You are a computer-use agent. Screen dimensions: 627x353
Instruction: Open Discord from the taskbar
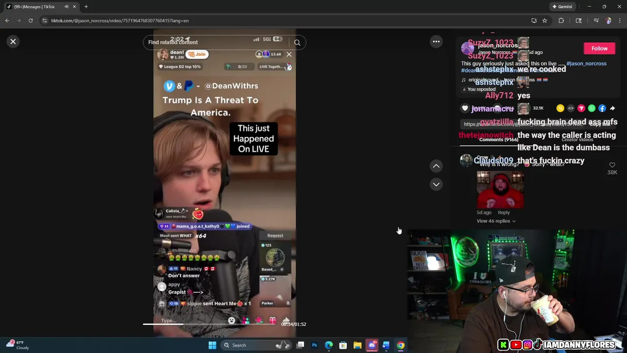coord(372,345)
